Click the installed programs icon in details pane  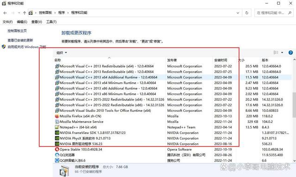click(x=64, y=171)
